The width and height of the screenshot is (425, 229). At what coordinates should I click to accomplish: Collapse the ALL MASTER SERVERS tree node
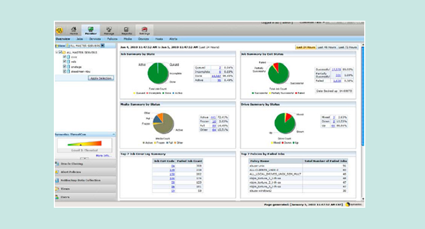point(57,53)
